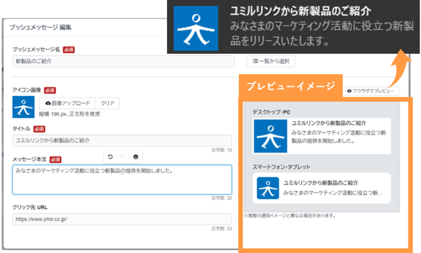Screen dimensions: 421x253
Task: Click the uploaded icon image thumbnail
Action: coord(24,107)
